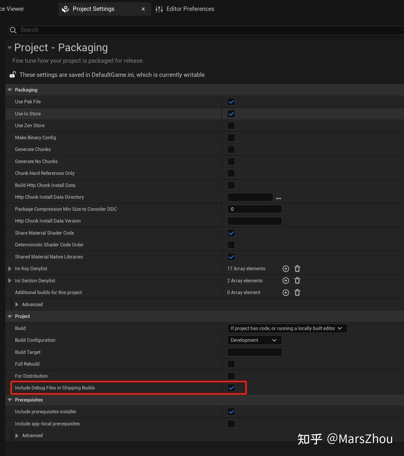
Task: Select the Project Settings tab
Action: (93, 9)
